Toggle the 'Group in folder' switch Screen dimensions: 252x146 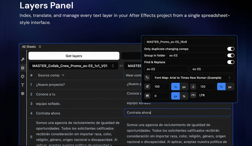pyautogui.click(x=231, y=56)
